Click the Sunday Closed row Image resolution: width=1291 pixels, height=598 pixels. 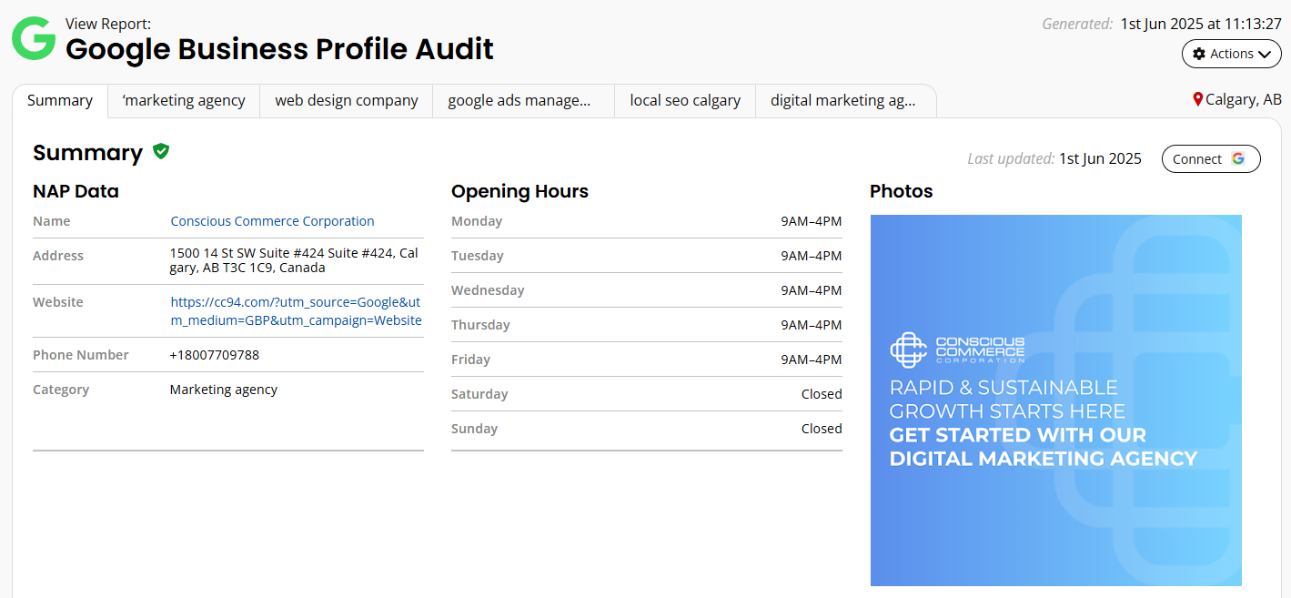(x=647, y=429)
